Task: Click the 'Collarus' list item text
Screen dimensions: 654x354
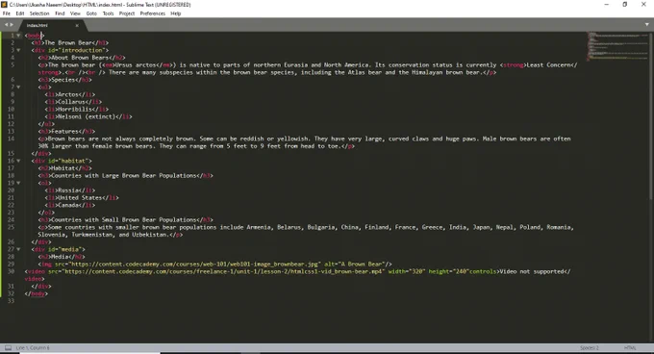Action: pos(72,102)
